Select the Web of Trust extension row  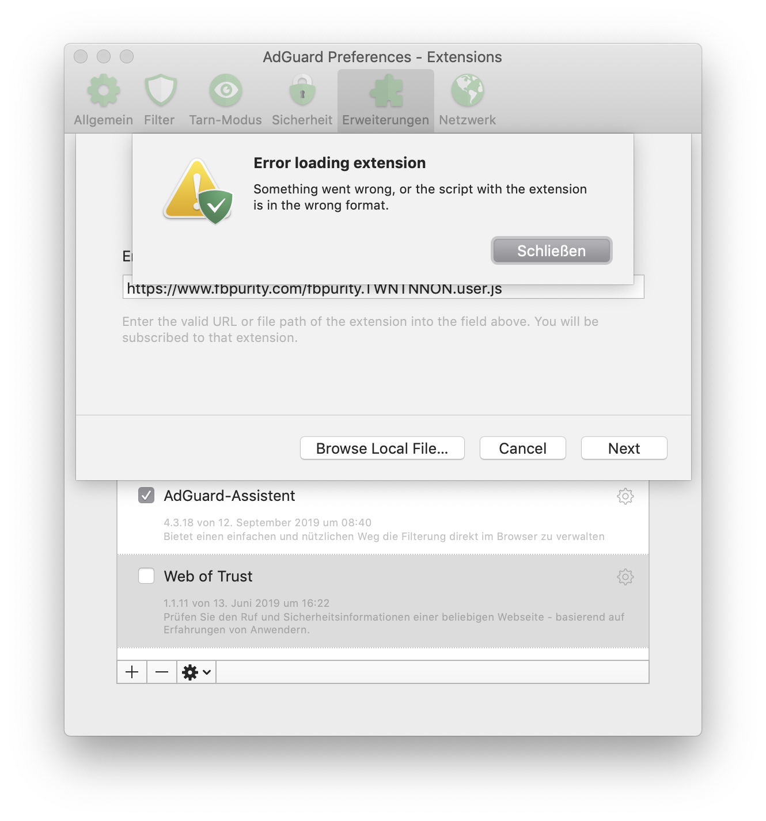coord(383,601)
